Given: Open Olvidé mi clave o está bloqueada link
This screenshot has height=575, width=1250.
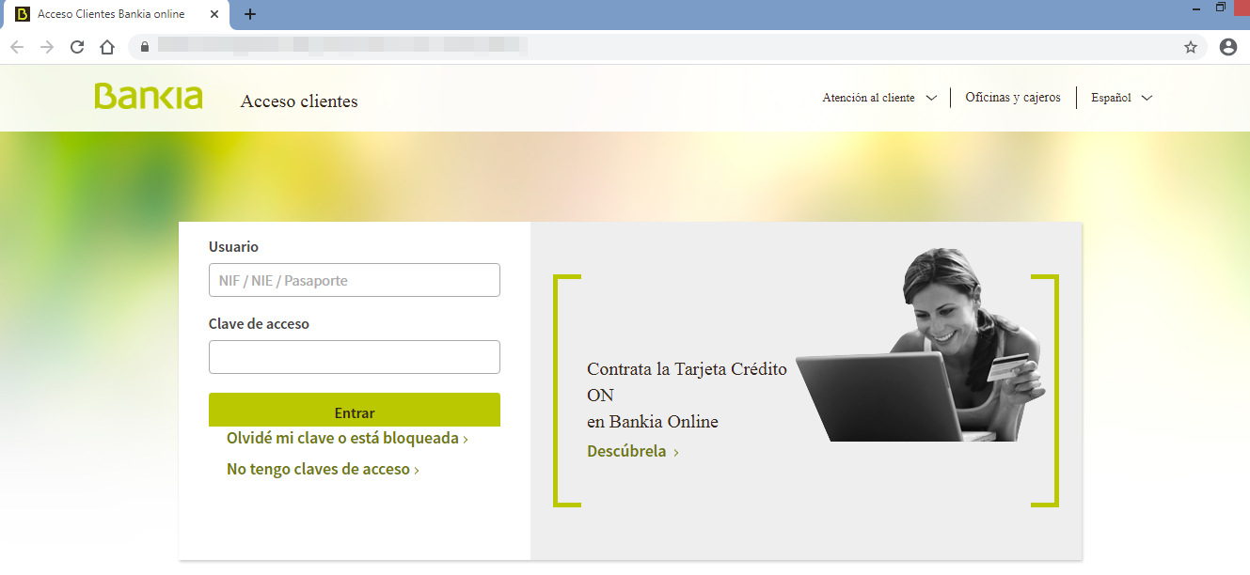Looking at the screenshot, I should click(347, 439).
